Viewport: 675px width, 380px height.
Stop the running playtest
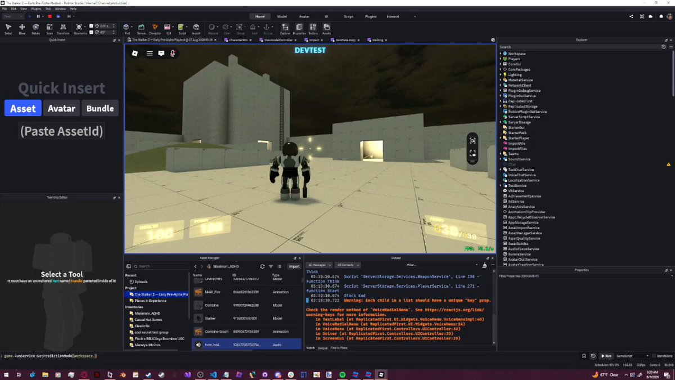tap(49, 16)
